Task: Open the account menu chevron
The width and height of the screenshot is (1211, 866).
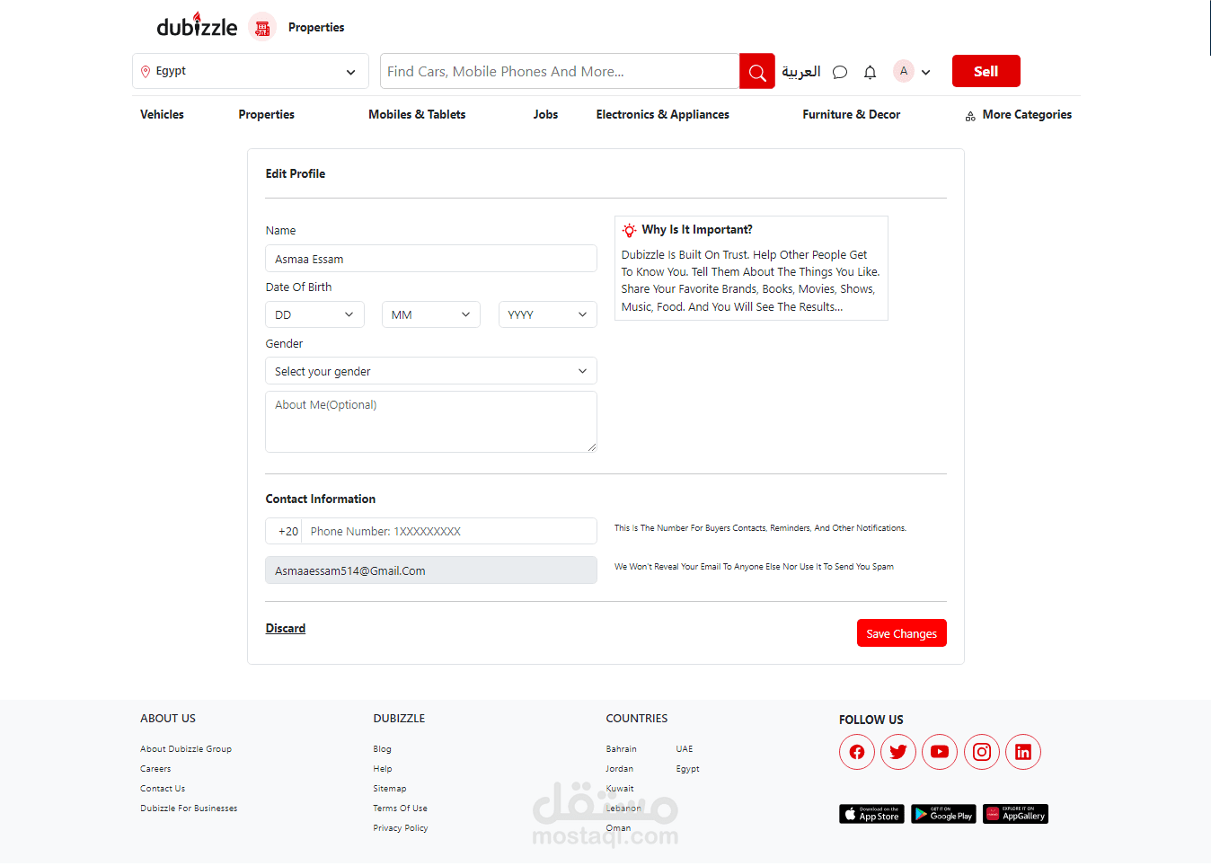Action: [926, 72]
